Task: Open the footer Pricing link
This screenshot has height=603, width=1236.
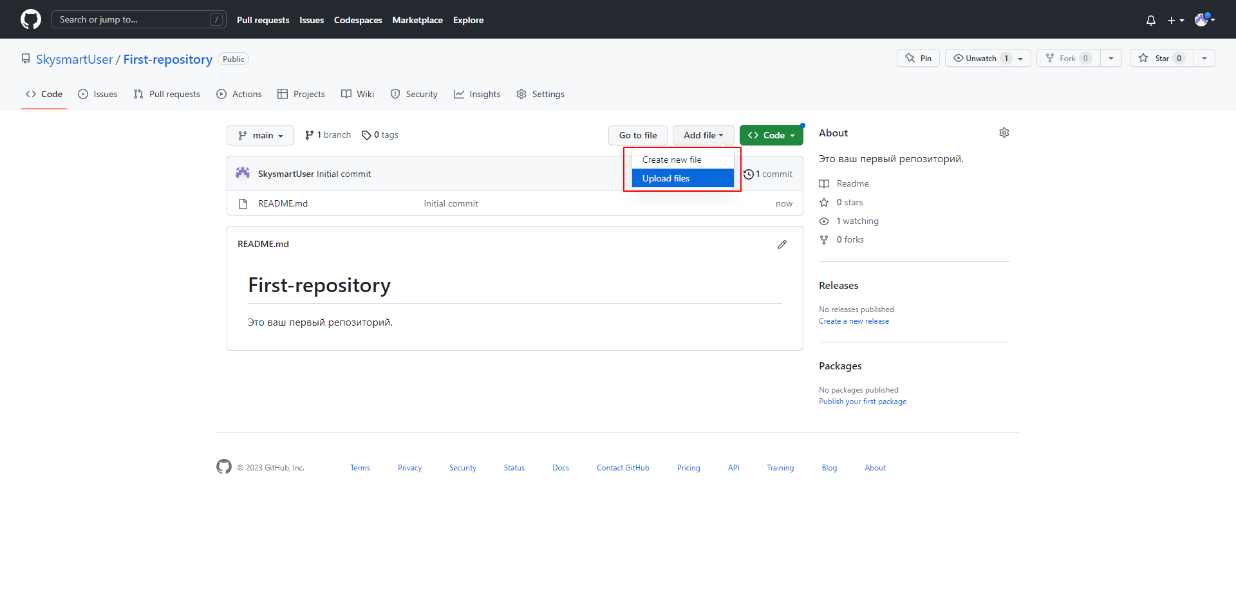Action: point(689,468)
